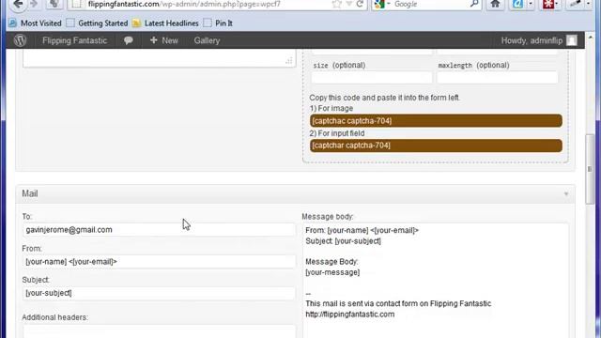601x338 pixels.
Task: Open the WordPress logo menu
Action: [21, 40]
